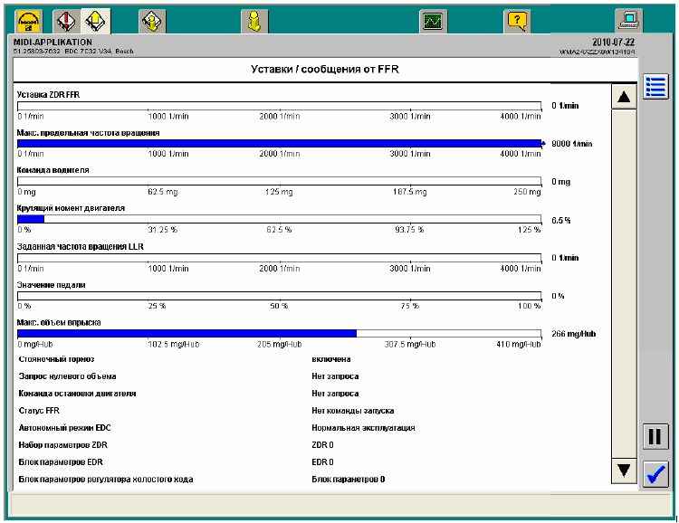This screenshot has width=679, height=523.
Task: Pause the live data readout
Action: point(655,438)
